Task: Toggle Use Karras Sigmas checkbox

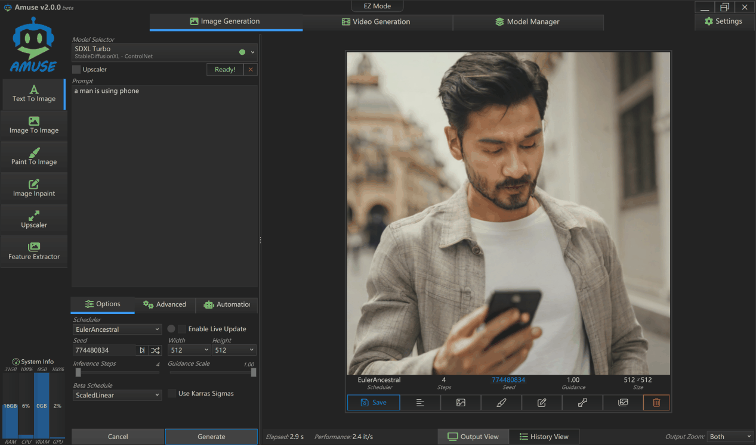Action: [x=172, y=394]
